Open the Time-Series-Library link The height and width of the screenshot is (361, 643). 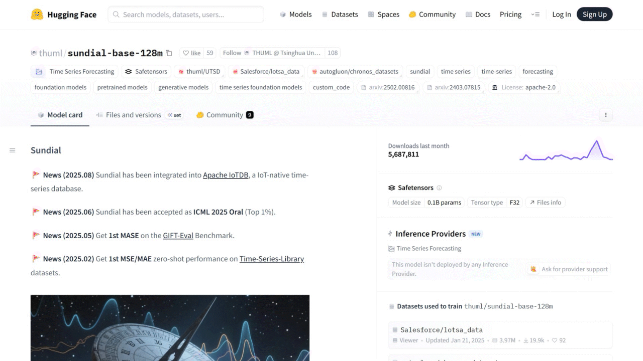coord(272,259)
